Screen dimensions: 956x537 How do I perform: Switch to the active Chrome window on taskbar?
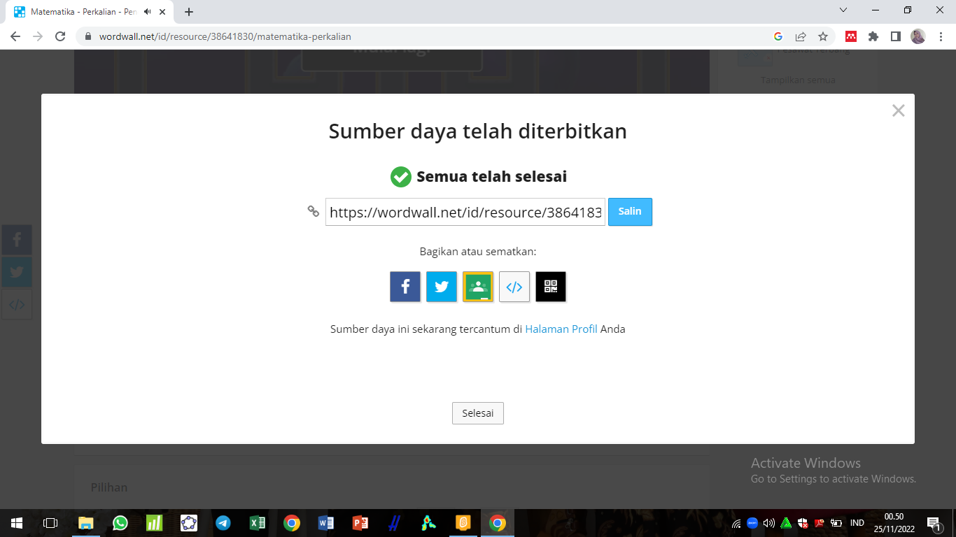pyautogui.click(x=497, y=523)
